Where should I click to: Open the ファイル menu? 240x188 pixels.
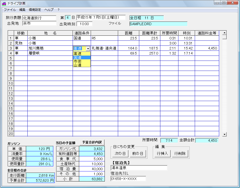[x=10, y=10]
